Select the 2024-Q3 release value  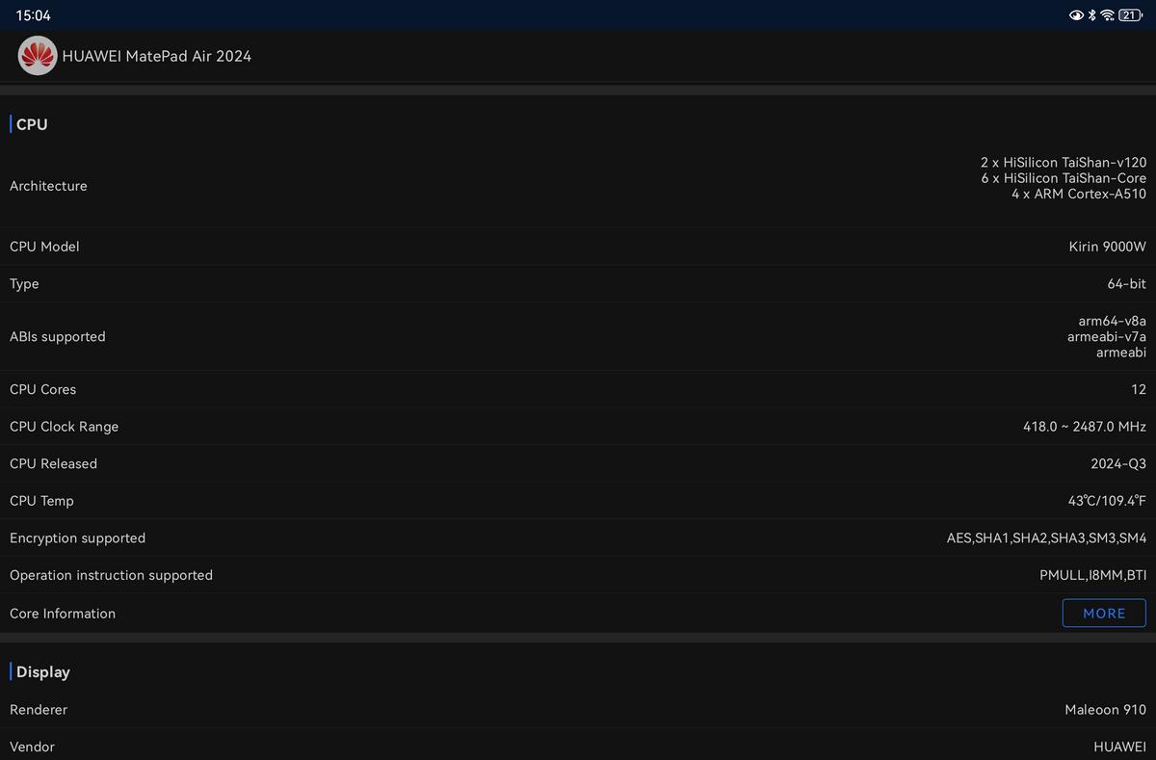click(1118, 463)
